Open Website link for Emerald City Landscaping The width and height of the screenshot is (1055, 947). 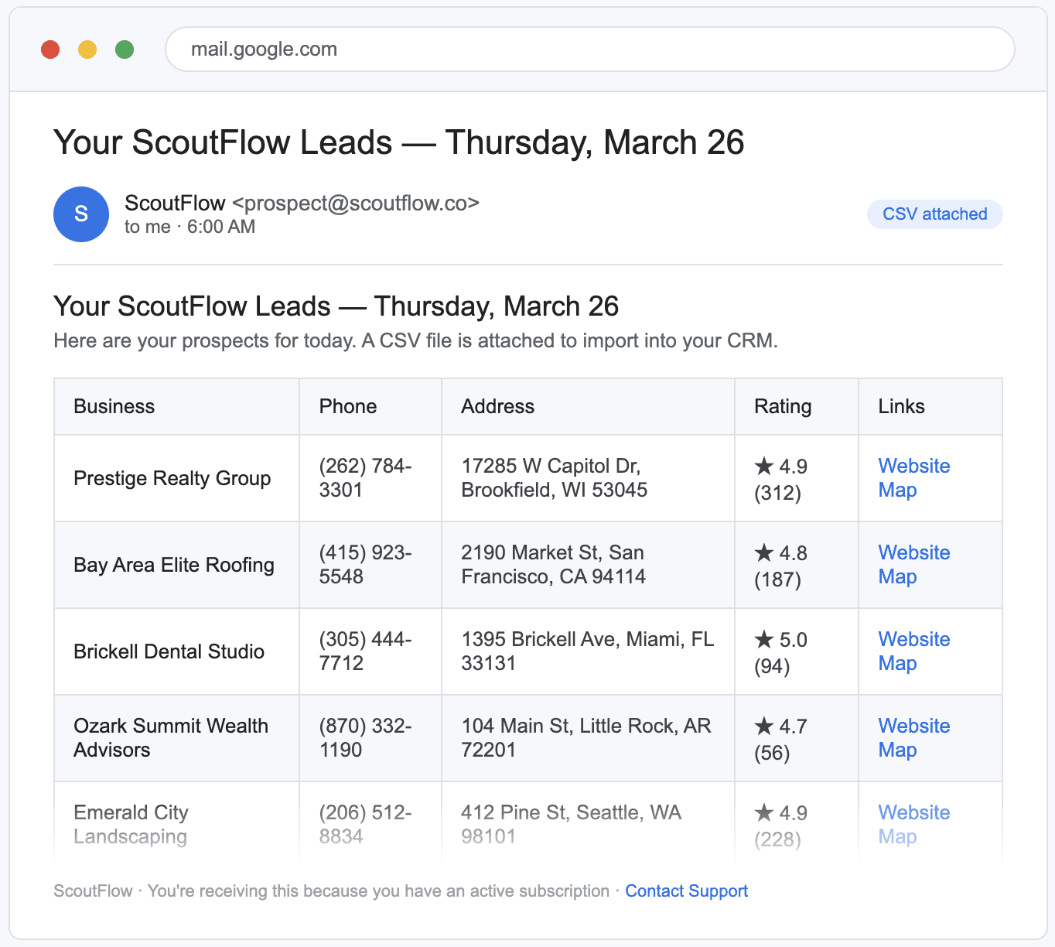[x=914, y=812]
